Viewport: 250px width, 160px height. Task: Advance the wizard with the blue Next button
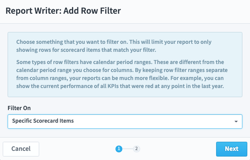tap(231, 149)
